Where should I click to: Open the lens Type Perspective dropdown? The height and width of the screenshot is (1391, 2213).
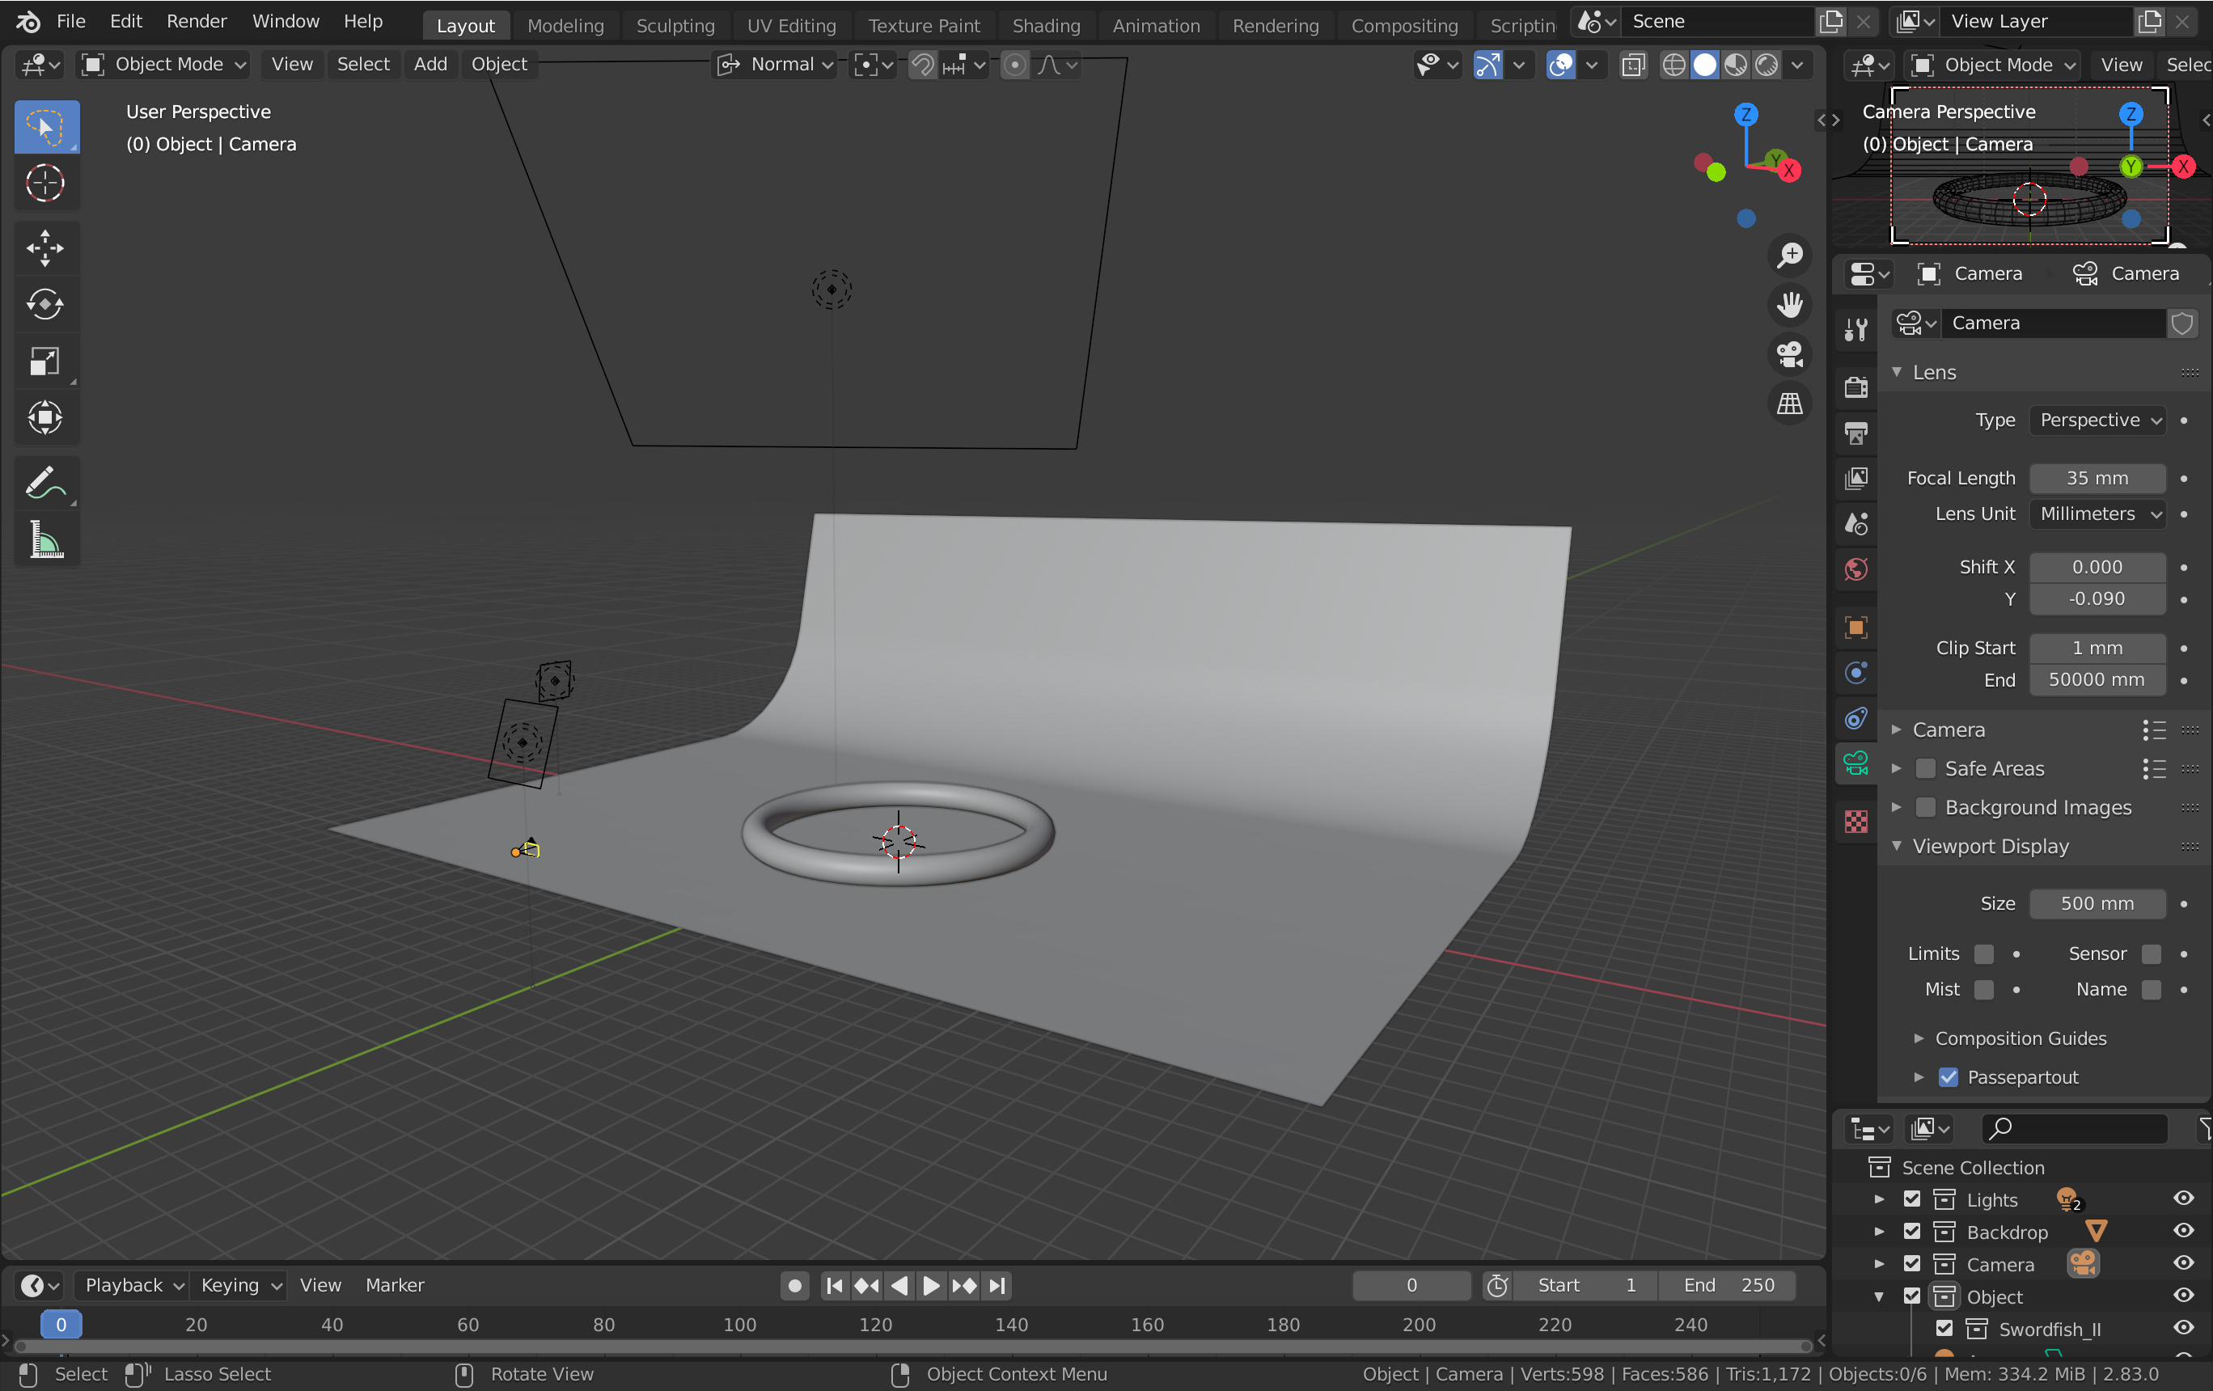2098,420
